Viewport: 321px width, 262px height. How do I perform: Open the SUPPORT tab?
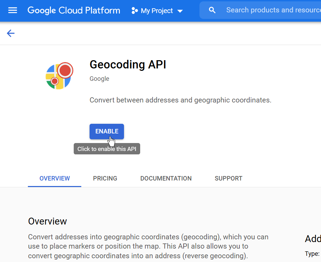[x=228, y=178]
